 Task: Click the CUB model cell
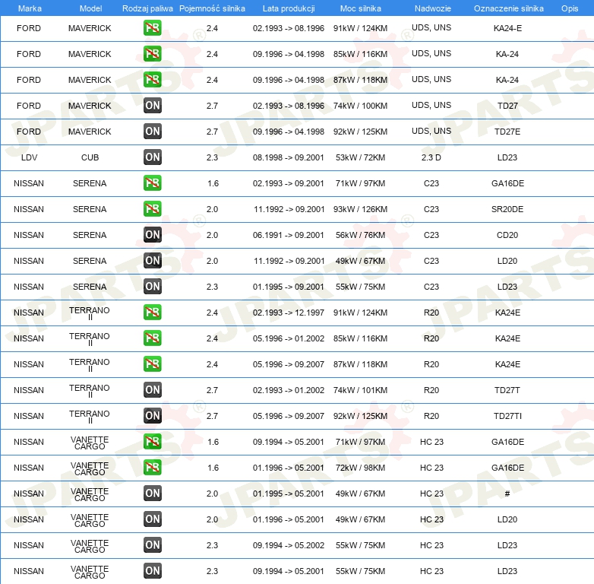tap(90, 157)
